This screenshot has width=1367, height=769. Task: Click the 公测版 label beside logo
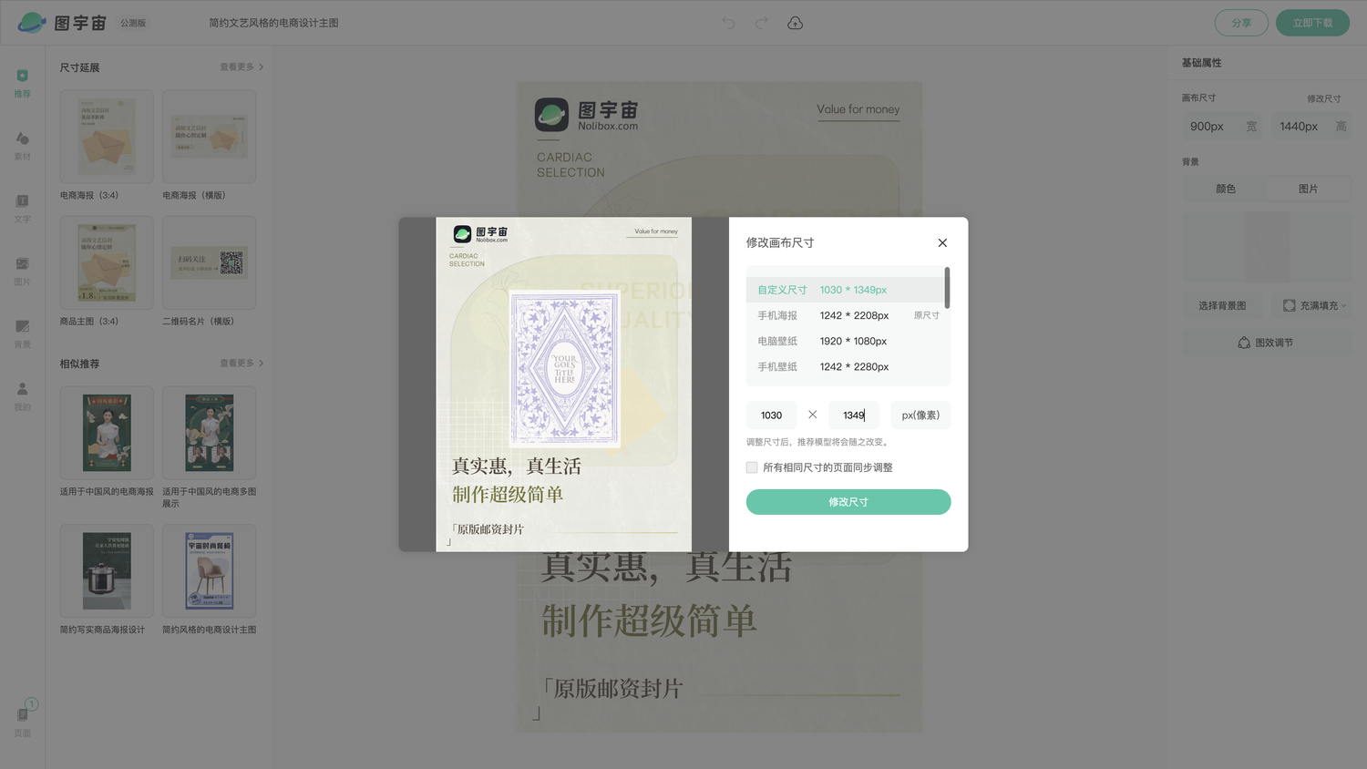click(133, 23)
